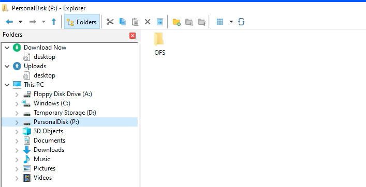The width and height of the screenshot is (366, 187).
Task: Expand the Downloads node
Action: click(x=17, y=150)
